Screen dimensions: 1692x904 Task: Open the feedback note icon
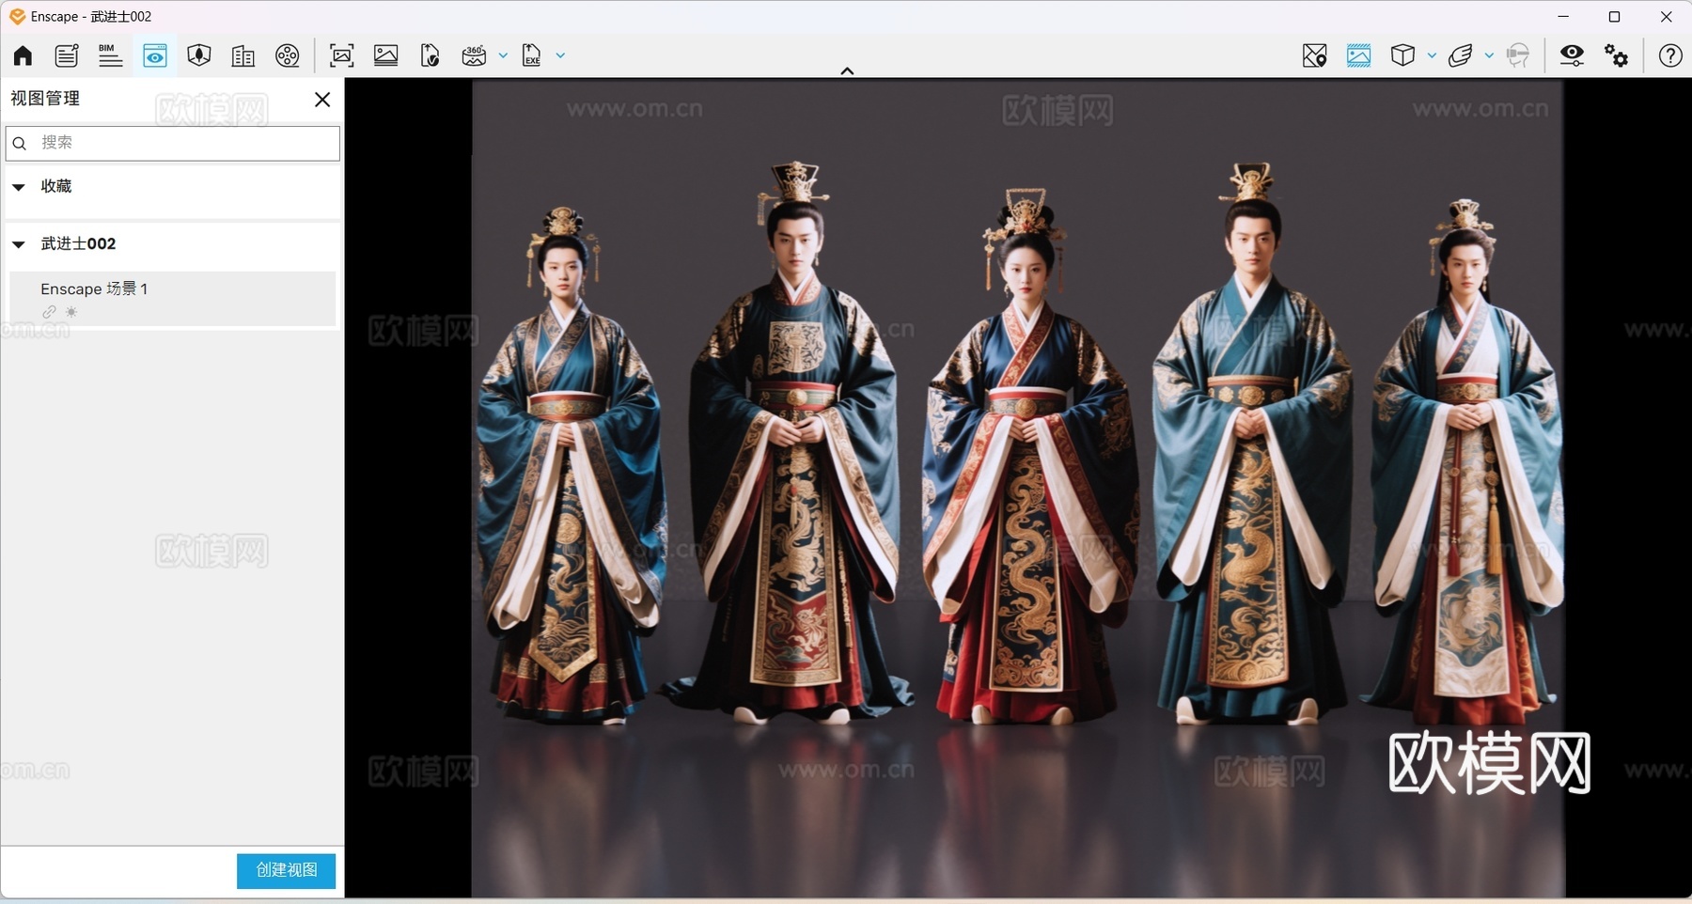pos(67,55)
